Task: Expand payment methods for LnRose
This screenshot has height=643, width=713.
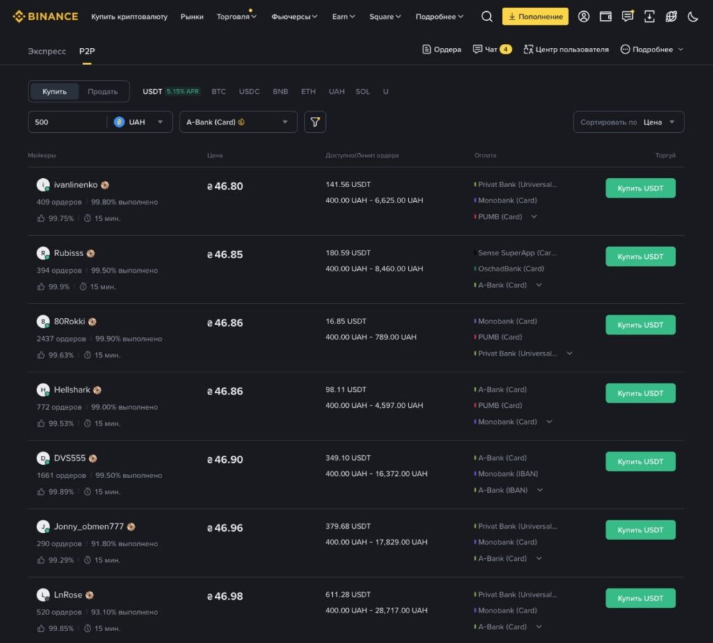Action: point(539,626)
